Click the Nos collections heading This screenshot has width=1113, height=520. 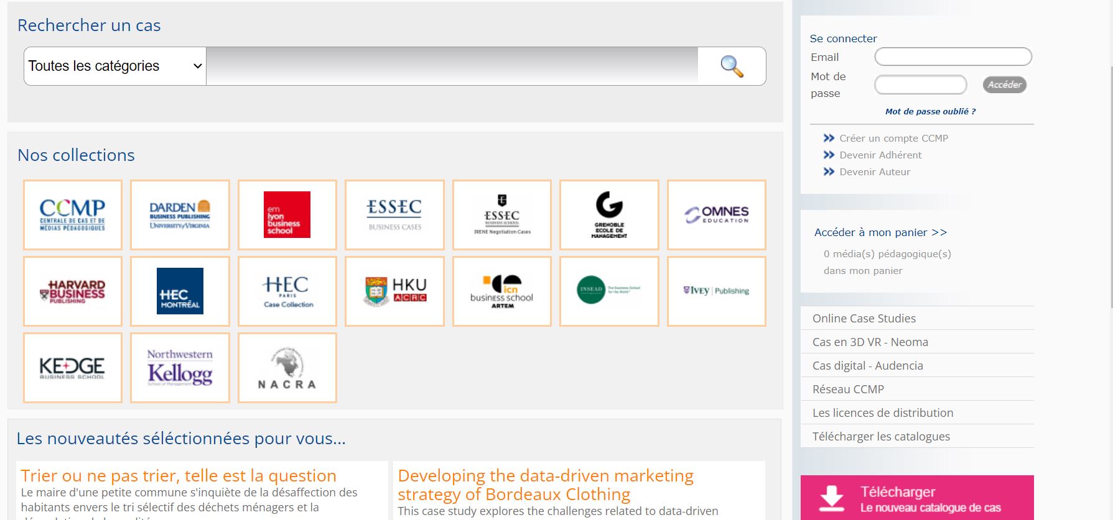(76, 155)
